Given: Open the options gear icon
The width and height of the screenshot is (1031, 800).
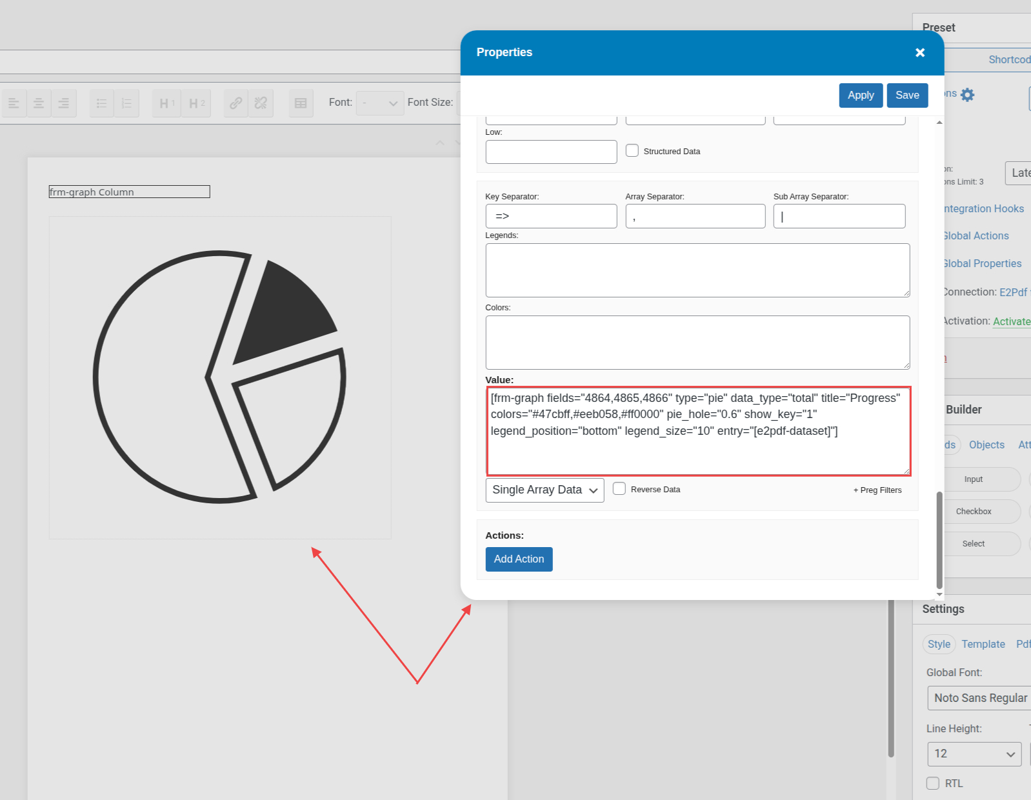Looking at the screenshot, I should 967,95.
